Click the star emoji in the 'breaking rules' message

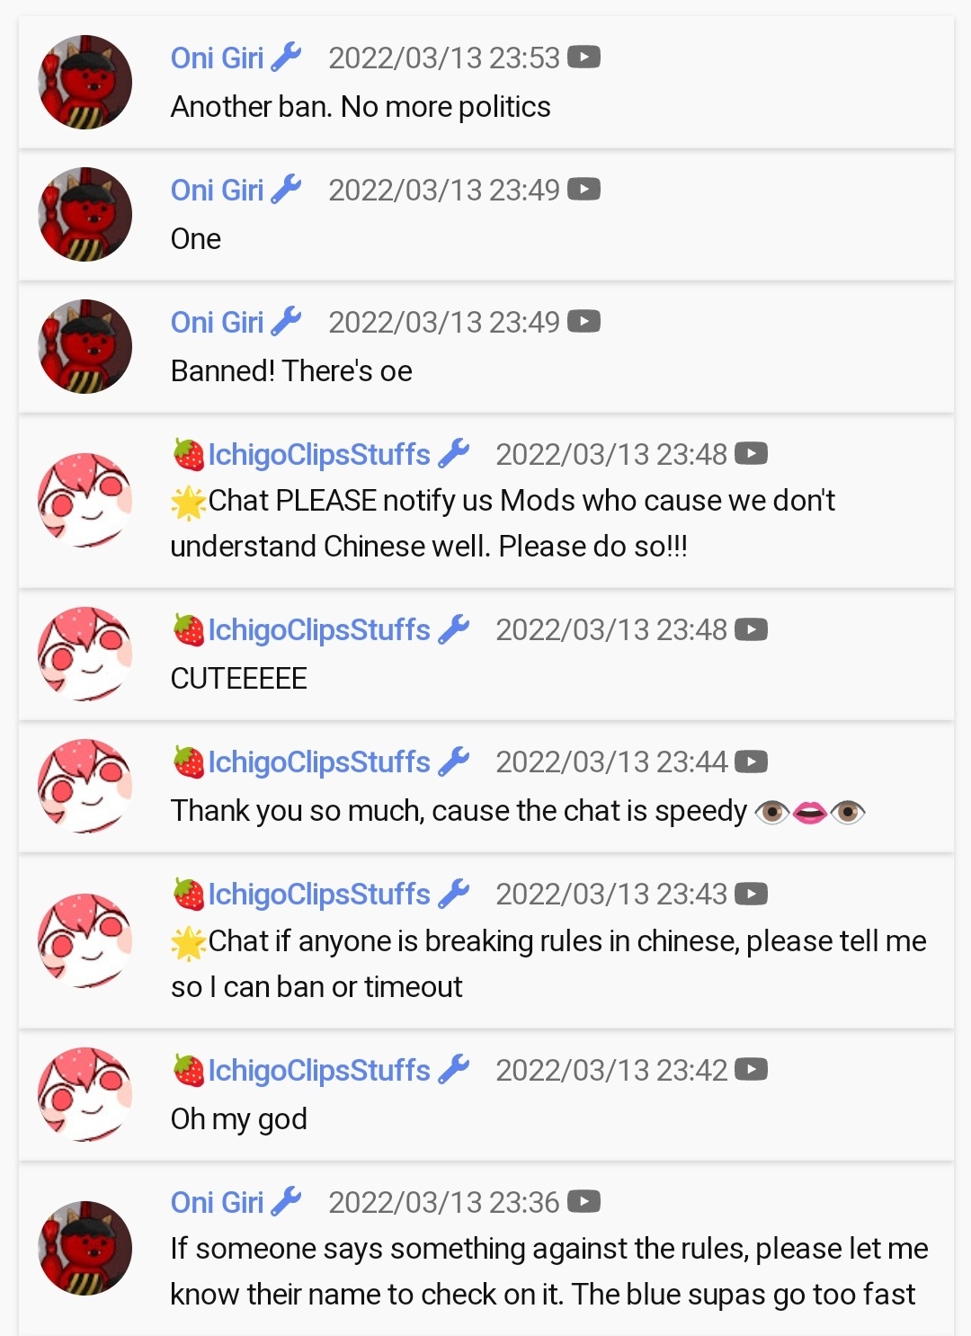189,942
